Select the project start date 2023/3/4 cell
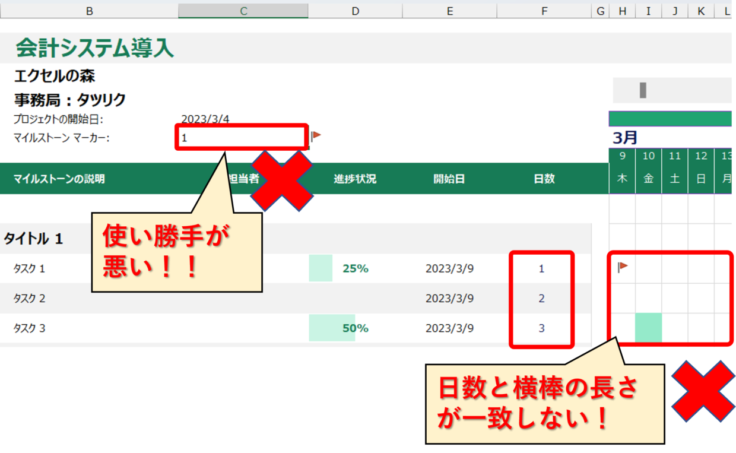This screenshot has height=453, width=736. point(205,119)
